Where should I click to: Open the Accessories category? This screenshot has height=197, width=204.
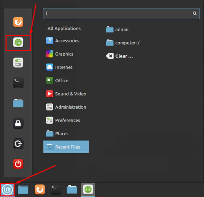(63, 41)
